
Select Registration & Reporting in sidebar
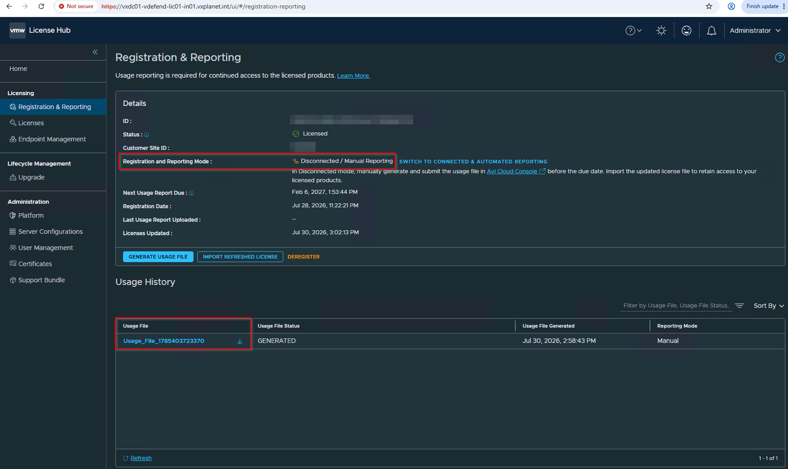[53, 107]
